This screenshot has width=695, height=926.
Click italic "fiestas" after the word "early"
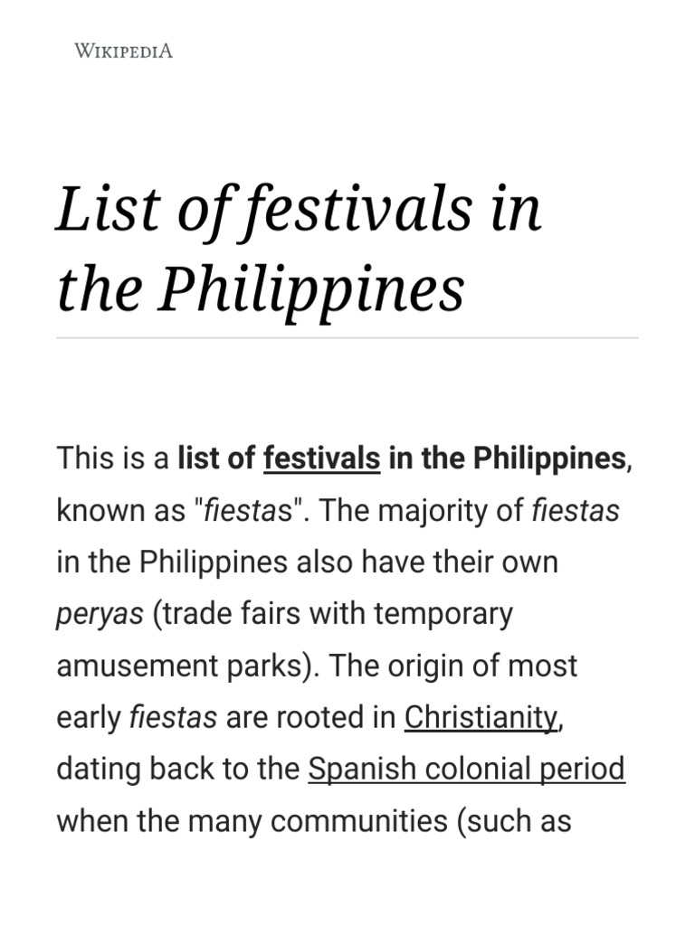[174, 717]
